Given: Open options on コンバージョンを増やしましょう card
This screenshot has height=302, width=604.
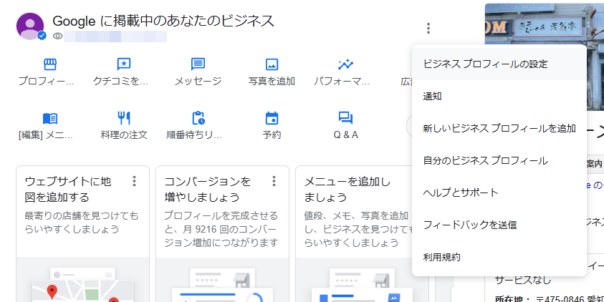Looking at the screenshot, I should pos(274,181).
